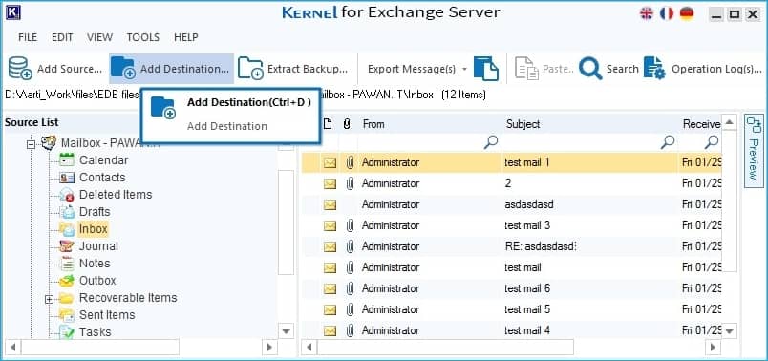Click the Search magnifier icon
The image size is (768, 361).
590,69
